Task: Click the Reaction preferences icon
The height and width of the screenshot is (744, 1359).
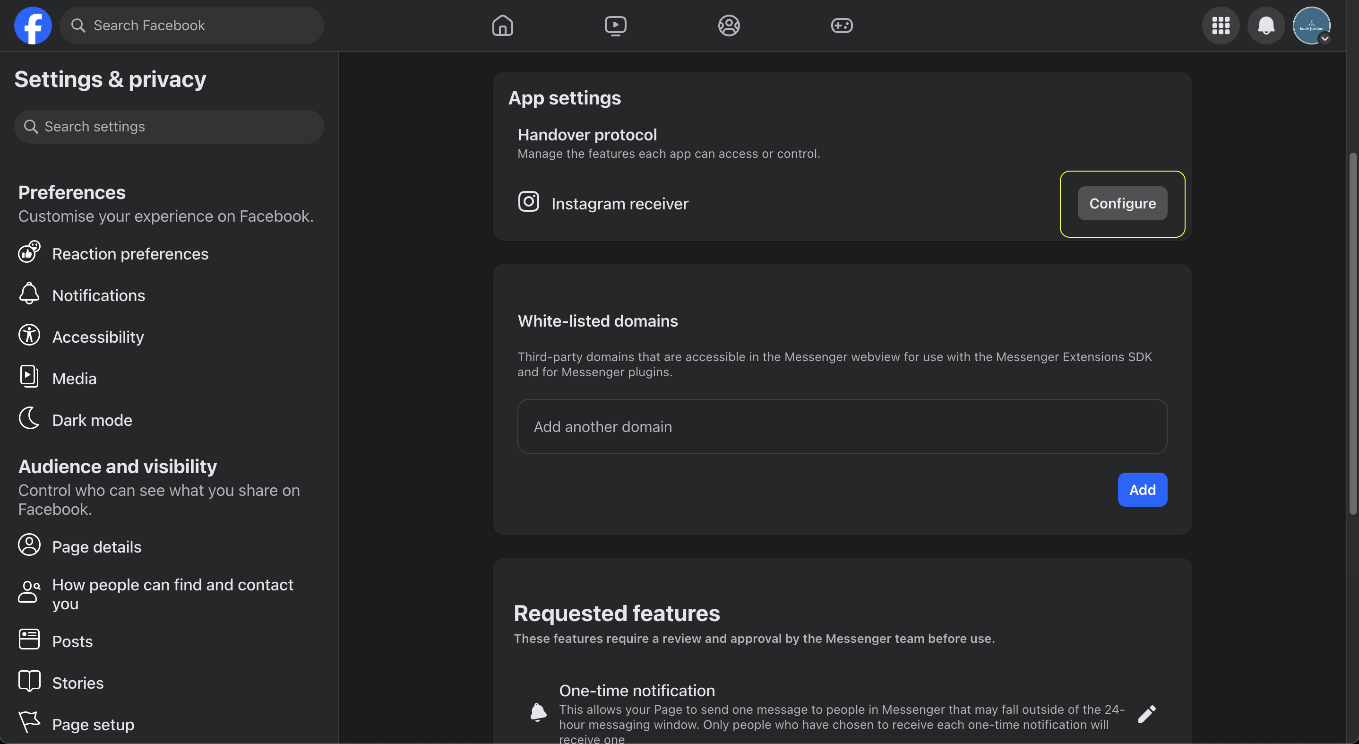Action: (x=29, y=252)
